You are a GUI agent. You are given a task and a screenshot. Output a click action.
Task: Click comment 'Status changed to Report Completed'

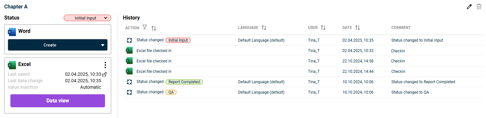pos(423,82)
